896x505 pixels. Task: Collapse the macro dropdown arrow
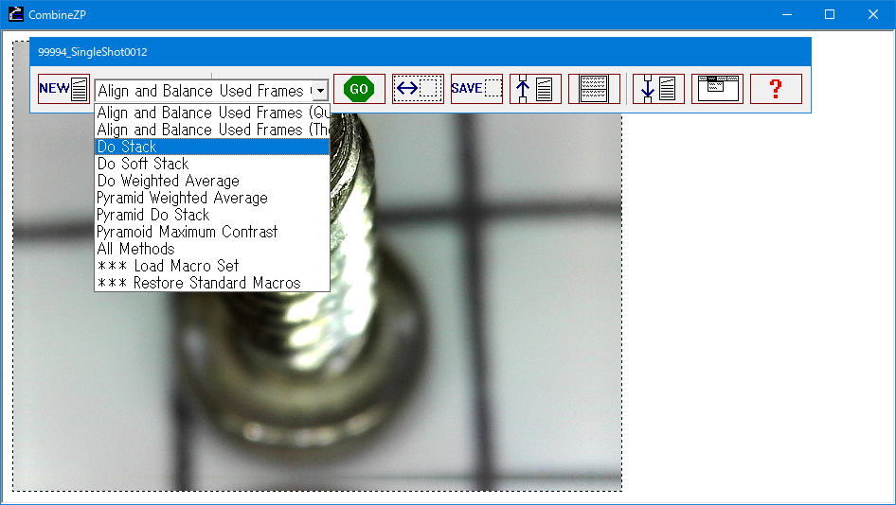click(x=320, y=91)
